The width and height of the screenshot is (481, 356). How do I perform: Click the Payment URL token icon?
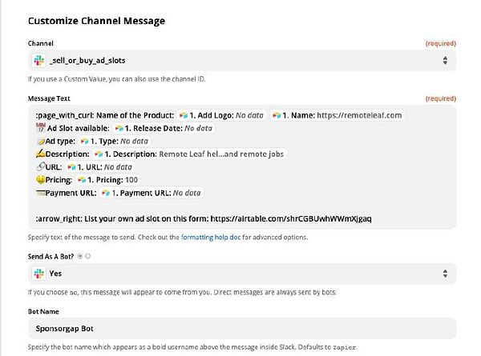click(x=105, y=193)
